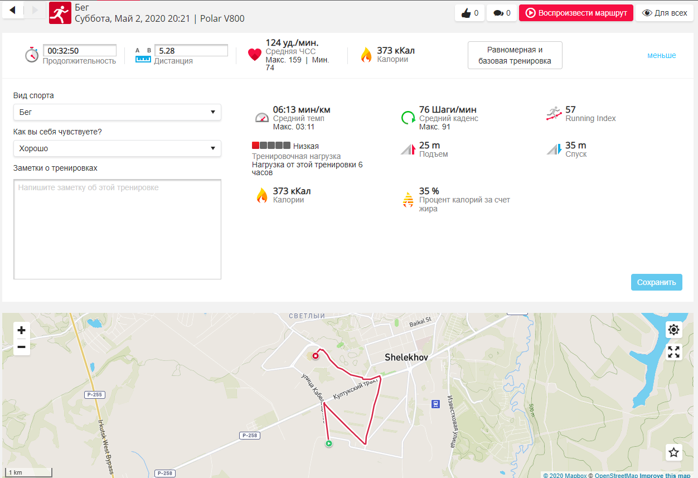Open the feeling dropdown showing Хорошо

(117, 148)
